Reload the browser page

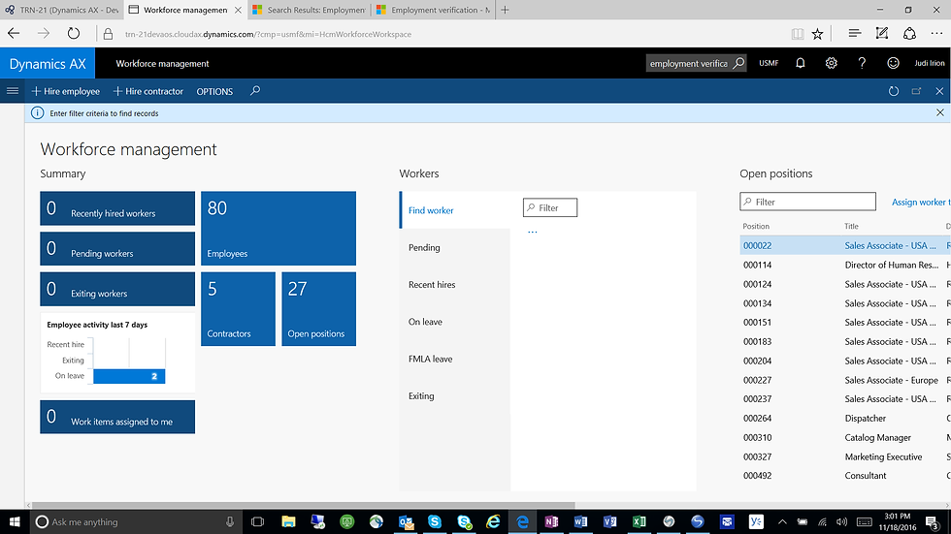[x=74, y=34]
